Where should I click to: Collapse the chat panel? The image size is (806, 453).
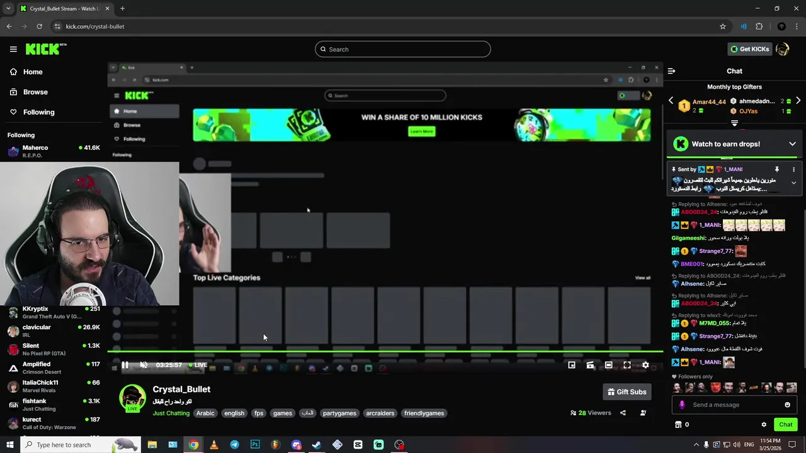click(x=671, y=71)
